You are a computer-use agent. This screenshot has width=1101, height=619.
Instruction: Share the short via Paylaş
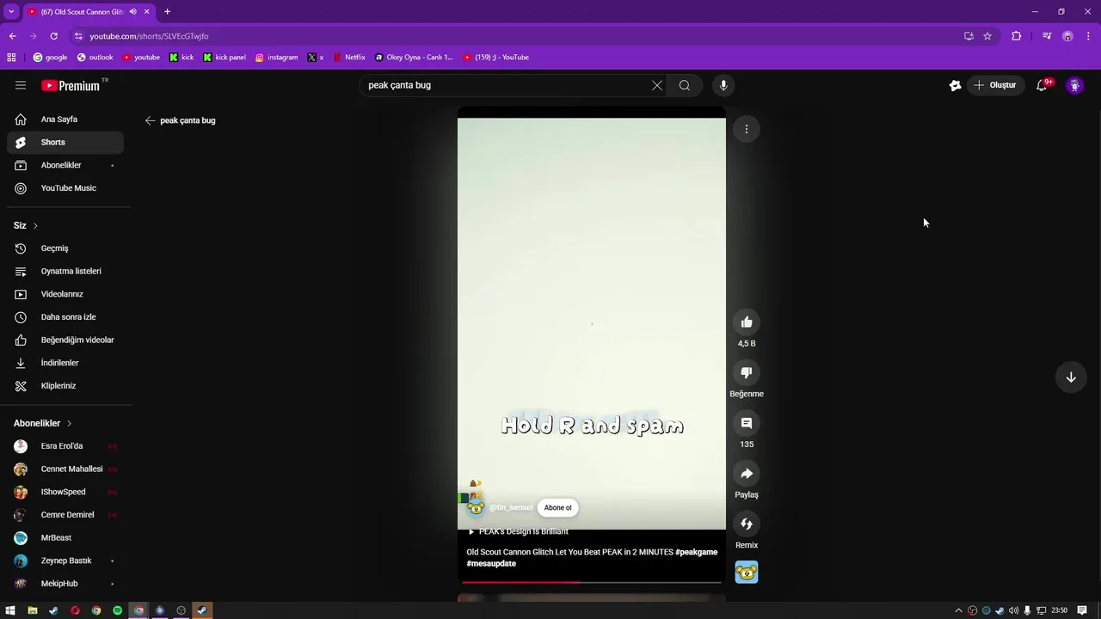click(x=747, y=474)
